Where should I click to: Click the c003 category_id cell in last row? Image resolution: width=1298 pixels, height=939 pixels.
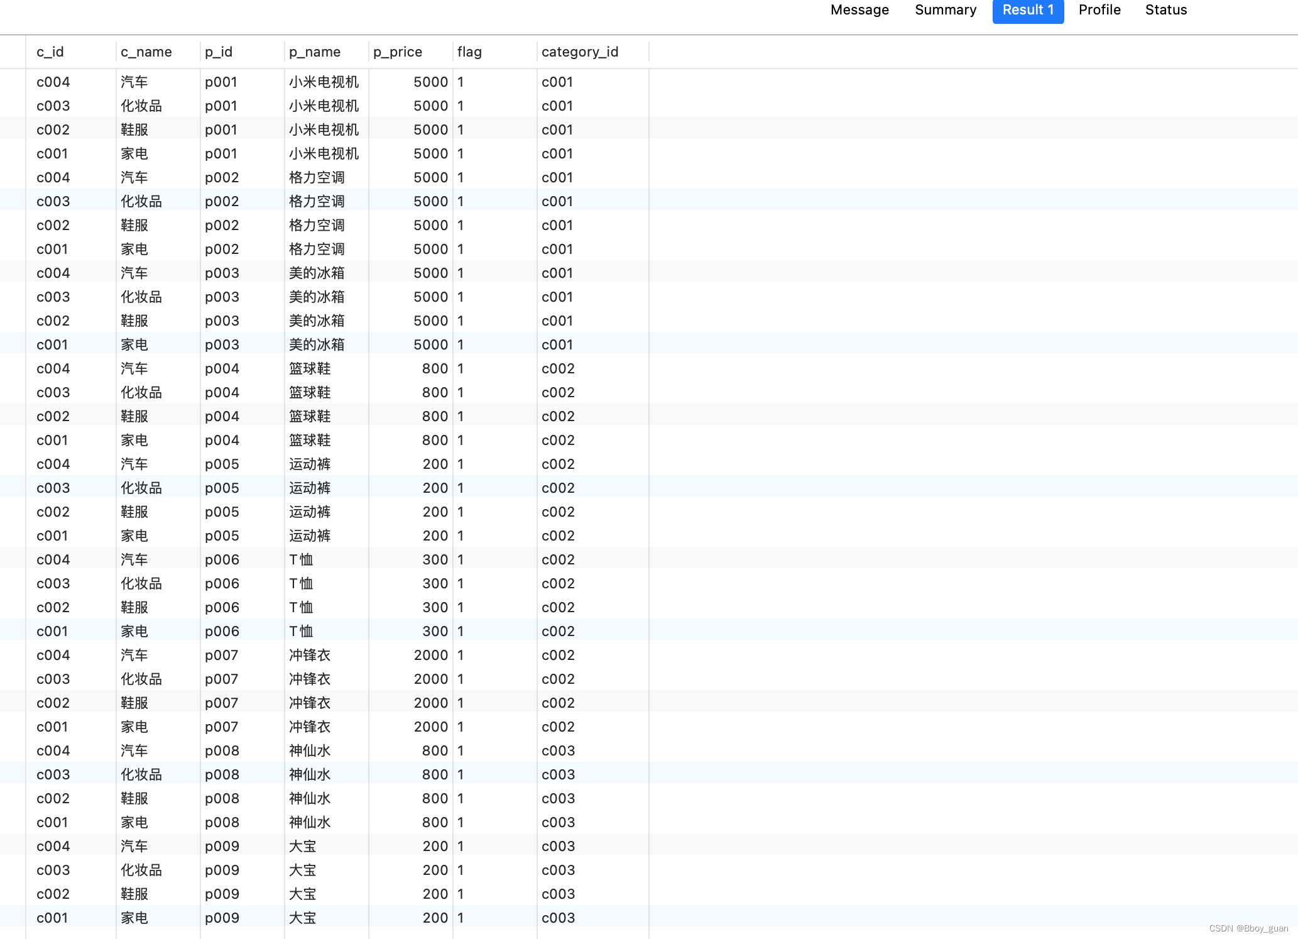pyautogui.click(x=558, y=918)
